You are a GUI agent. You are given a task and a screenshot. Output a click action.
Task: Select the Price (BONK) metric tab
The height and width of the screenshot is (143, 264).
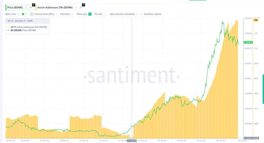15,8
